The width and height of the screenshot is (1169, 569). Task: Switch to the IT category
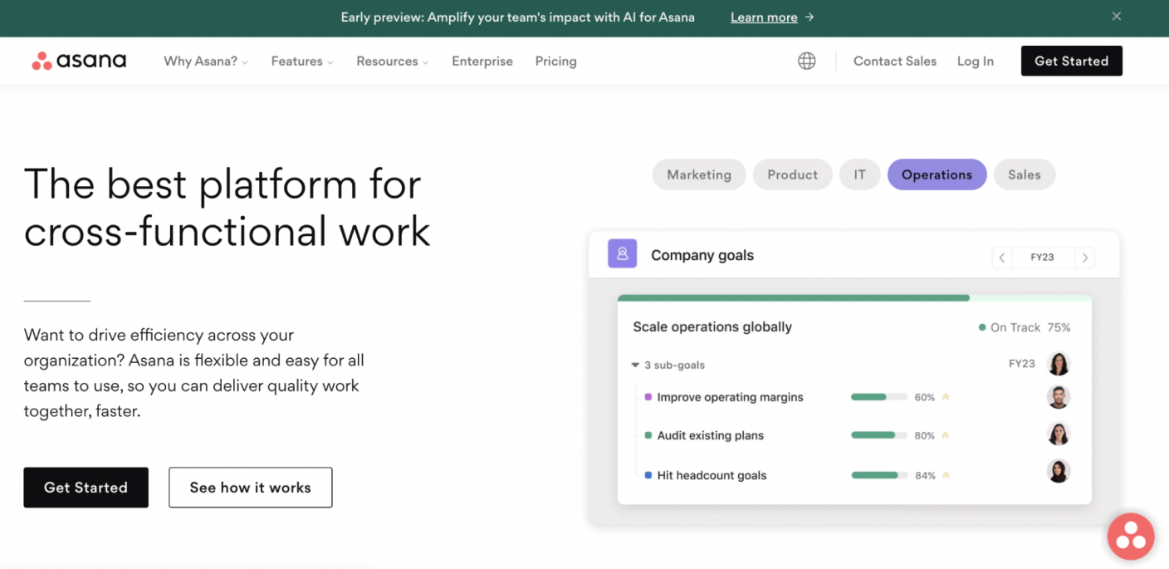pyautogui.click(x=859, y=174)
